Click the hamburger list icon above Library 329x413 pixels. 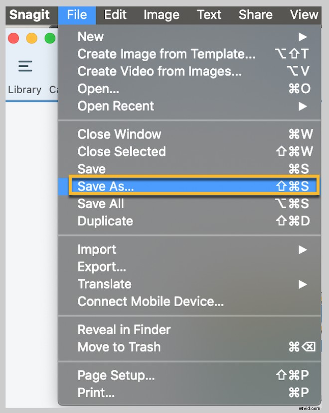click(x=24, y=66)
